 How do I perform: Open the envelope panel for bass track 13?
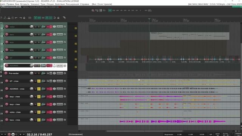pyautogui.click(x=60, y=34)
